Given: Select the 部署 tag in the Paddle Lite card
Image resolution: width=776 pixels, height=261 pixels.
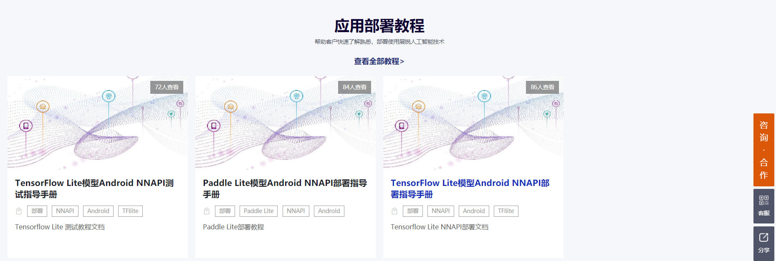Looking at the screenshot, I should coord(225,211).
